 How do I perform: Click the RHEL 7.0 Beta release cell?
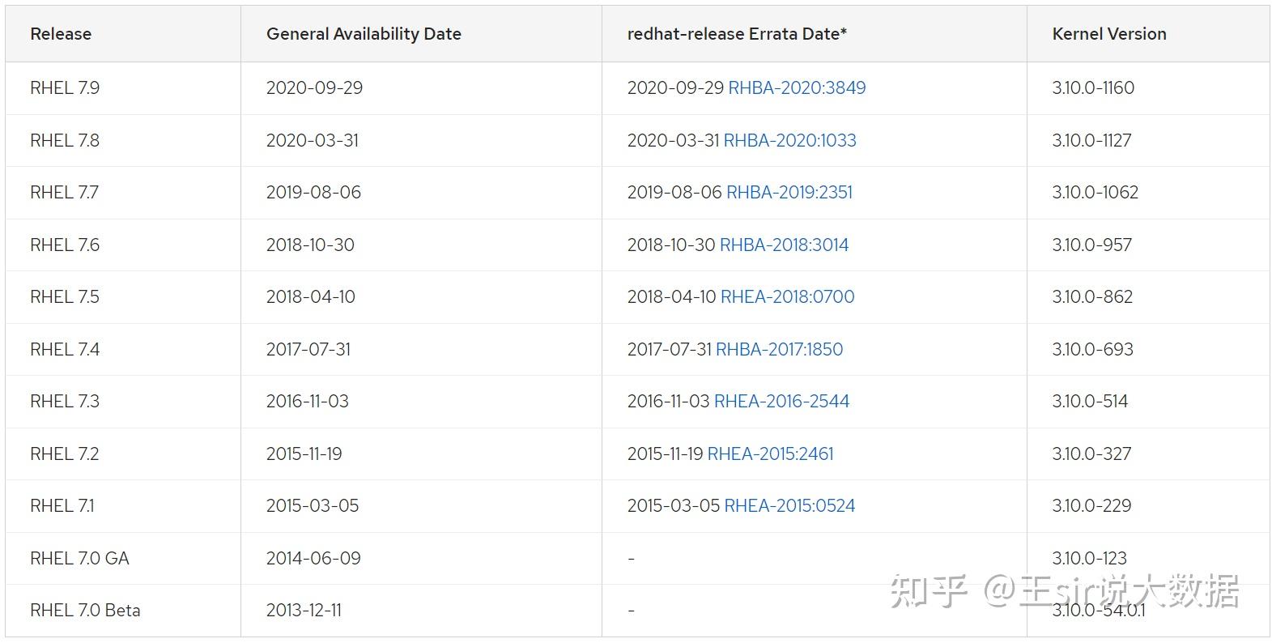(x=85, y=610)
